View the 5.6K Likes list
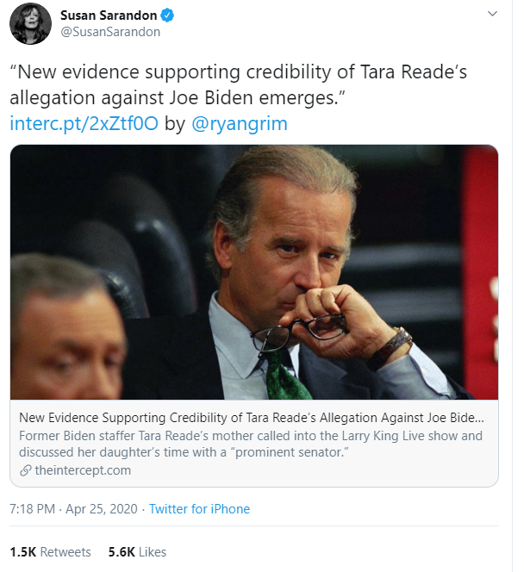The height and width of the screenshot is (572, 524). click(137, 551)
